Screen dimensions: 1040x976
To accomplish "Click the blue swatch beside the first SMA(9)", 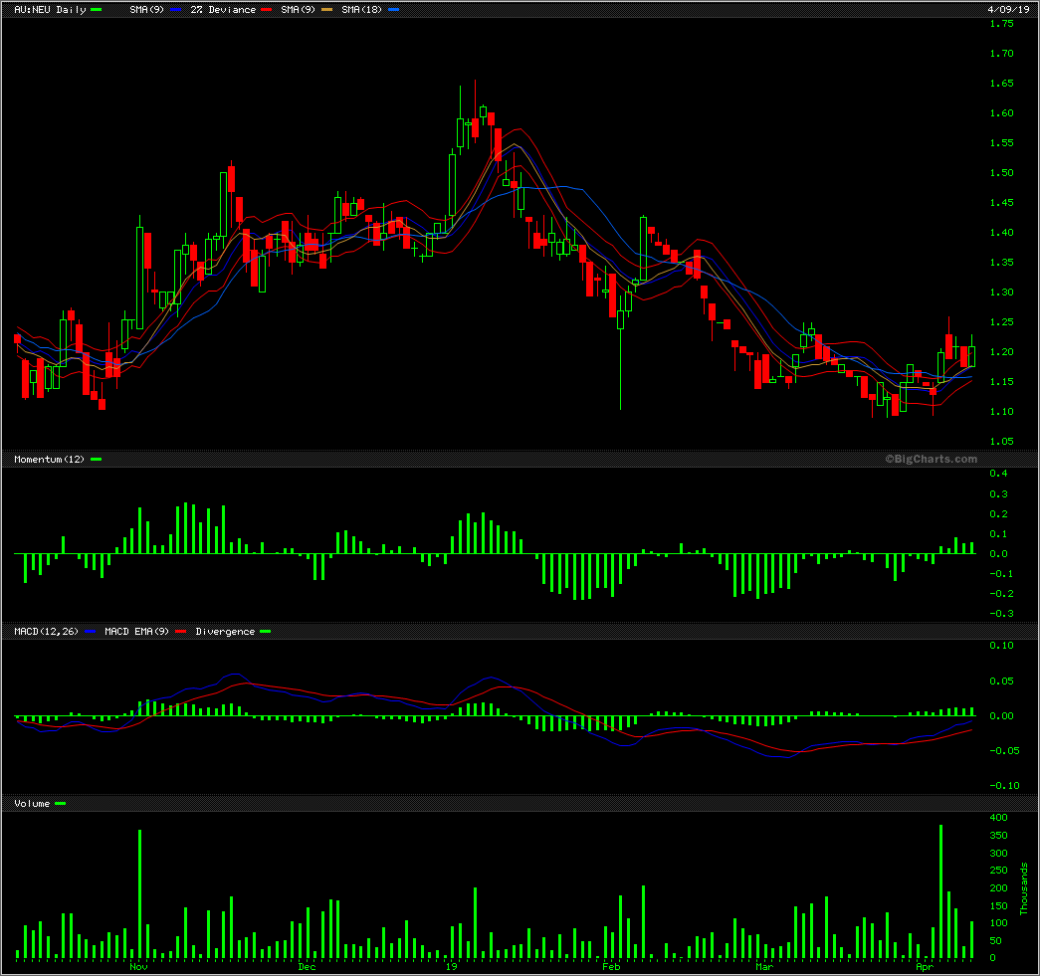I will (175, 9).
